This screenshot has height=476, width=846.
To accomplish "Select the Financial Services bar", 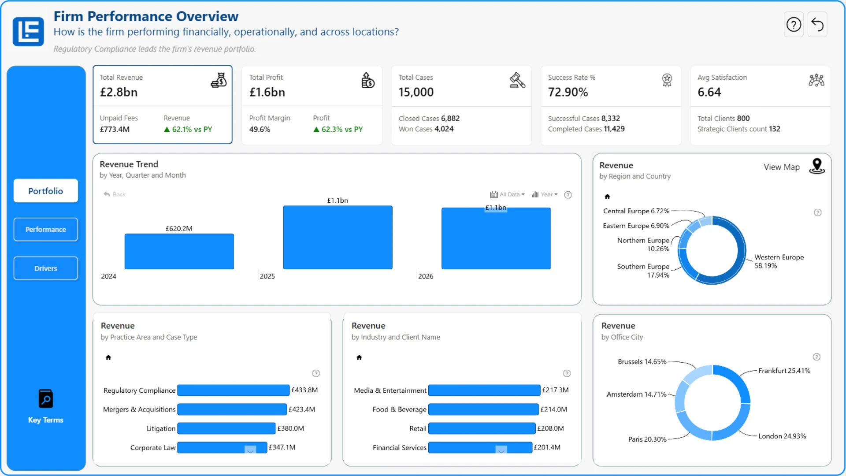I will pyautogui.click(x=480, y=447).
